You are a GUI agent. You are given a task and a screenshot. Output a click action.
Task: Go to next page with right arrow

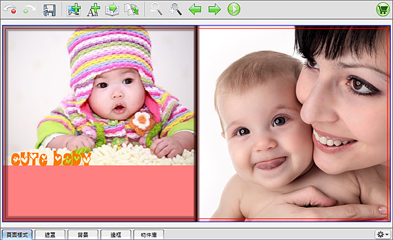click(215, 10)
